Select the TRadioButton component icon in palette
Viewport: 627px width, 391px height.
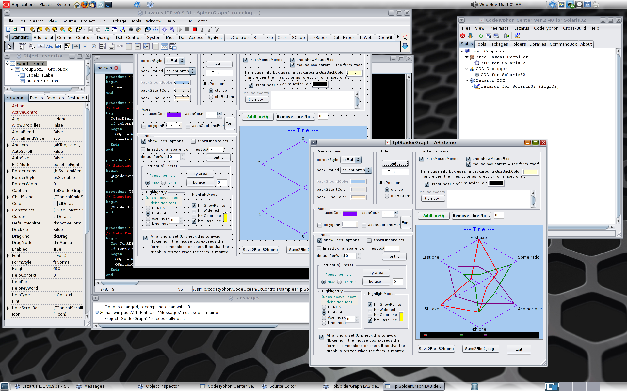(x=94, y=46)
